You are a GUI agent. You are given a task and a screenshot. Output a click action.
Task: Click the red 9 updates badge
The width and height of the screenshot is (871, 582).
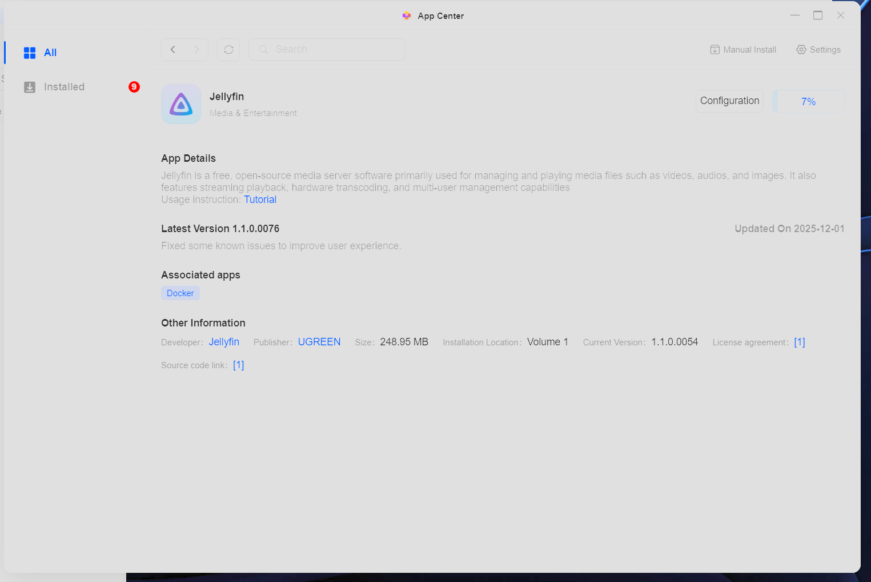click(x=134, y=87)
